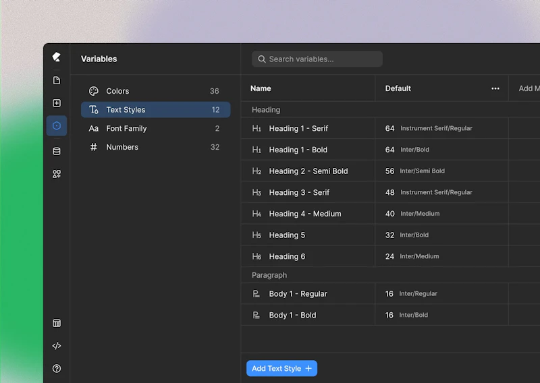Screen dimensions: 540x383
Task: Open the add widget plus-square icon
Action: point(57,103)
